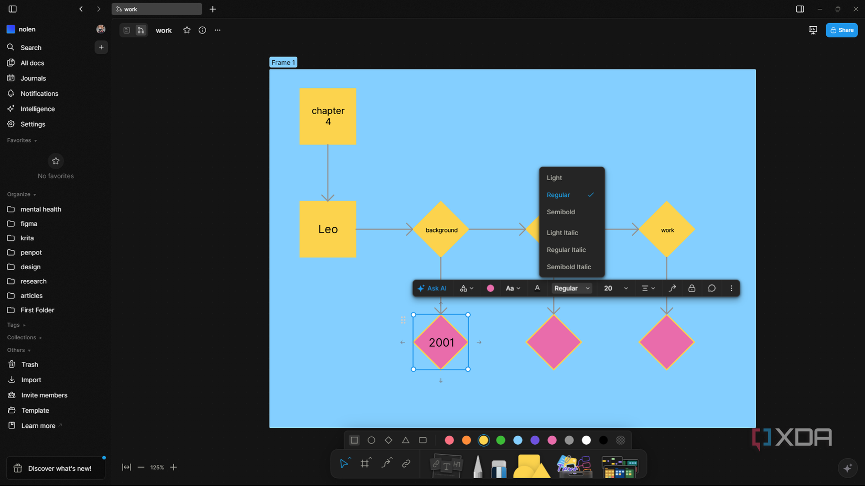The image size is (865, 486).
Task: Switch to page mode using the left toggle
Action: pyautogui.click(x=126, y=30)
